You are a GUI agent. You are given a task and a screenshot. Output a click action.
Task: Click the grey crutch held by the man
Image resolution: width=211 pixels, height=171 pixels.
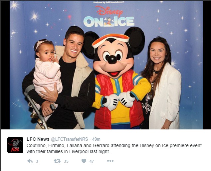click(36, 106)
